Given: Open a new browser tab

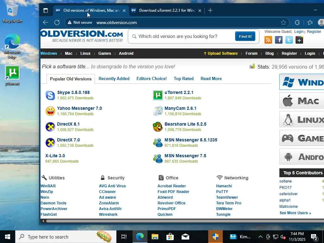Looking at the screenshot, I should point(210,10).
